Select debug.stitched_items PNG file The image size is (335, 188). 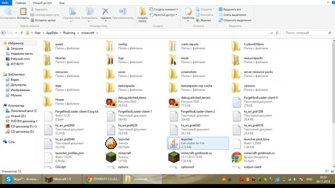pos(126,102)
